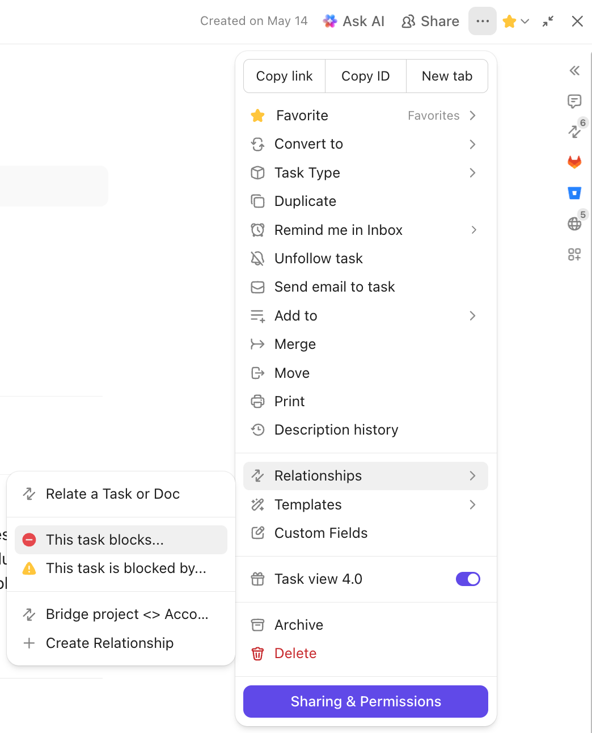Select This task blocks... menu item
Image resolution: width=592 pixels, height=733 pixels.
click(x=105, y=540)
